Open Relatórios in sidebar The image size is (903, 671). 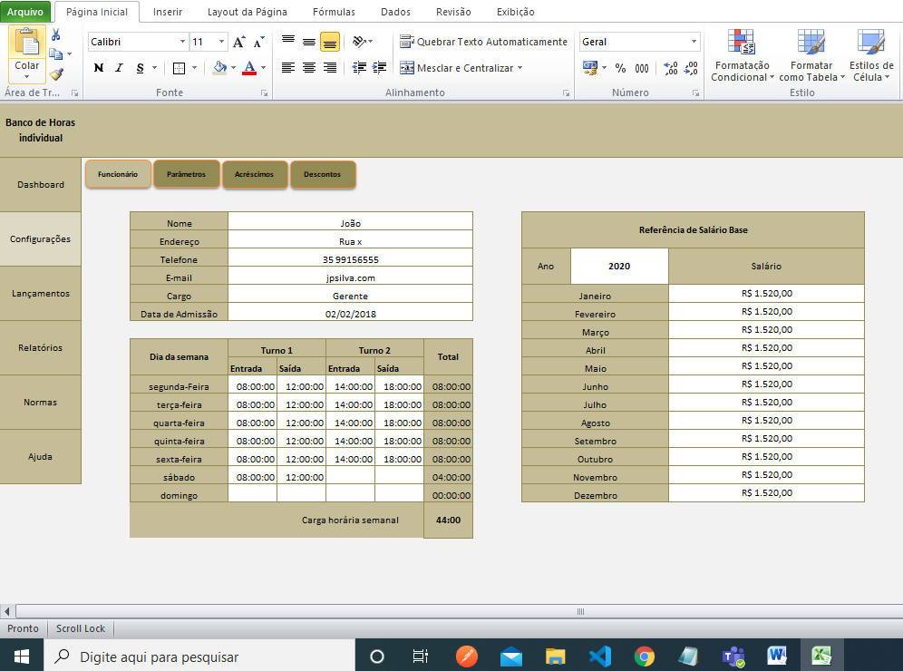coord(40,348)
